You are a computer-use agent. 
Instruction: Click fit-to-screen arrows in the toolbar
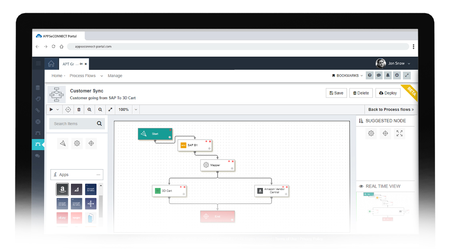click(110, 109)
